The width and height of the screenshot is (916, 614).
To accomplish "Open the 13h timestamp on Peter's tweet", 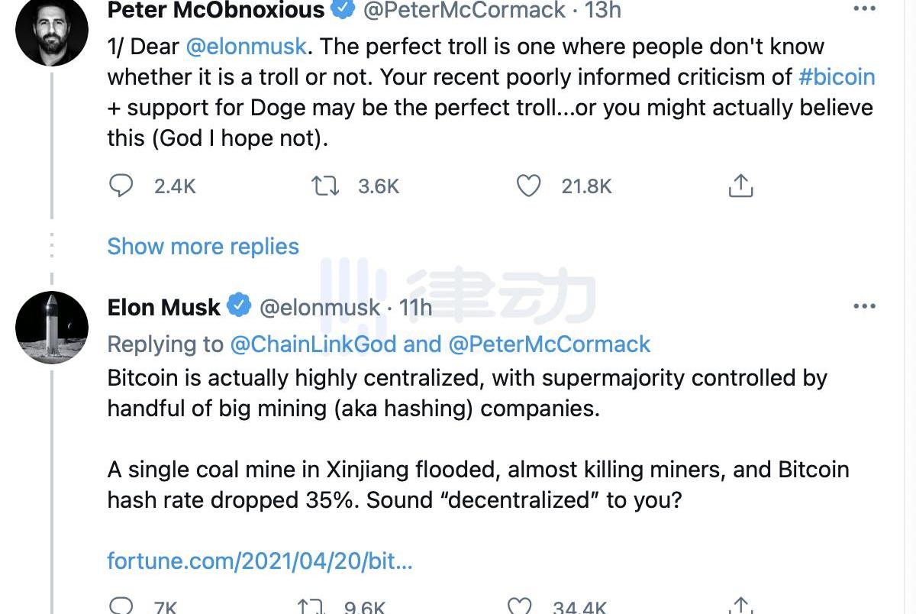I will click(x=603, y=10).
